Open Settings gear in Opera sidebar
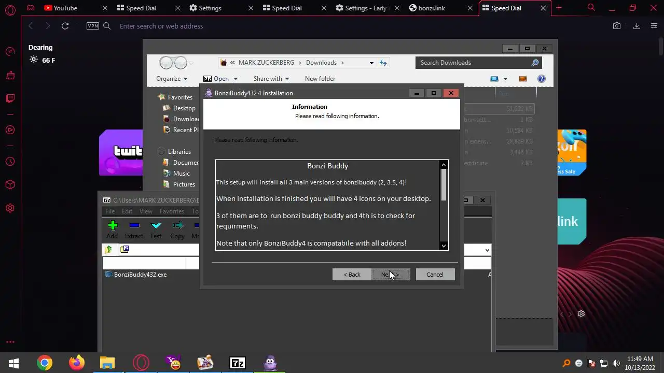 pyautogui.click(x=10, y=208)
